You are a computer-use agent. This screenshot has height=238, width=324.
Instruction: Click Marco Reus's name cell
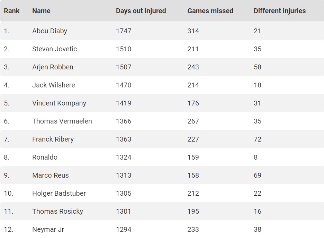[50, 175]
